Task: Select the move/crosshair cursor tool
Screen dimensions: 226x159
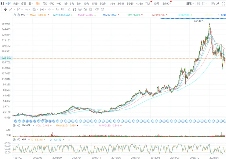Action: 5,9
